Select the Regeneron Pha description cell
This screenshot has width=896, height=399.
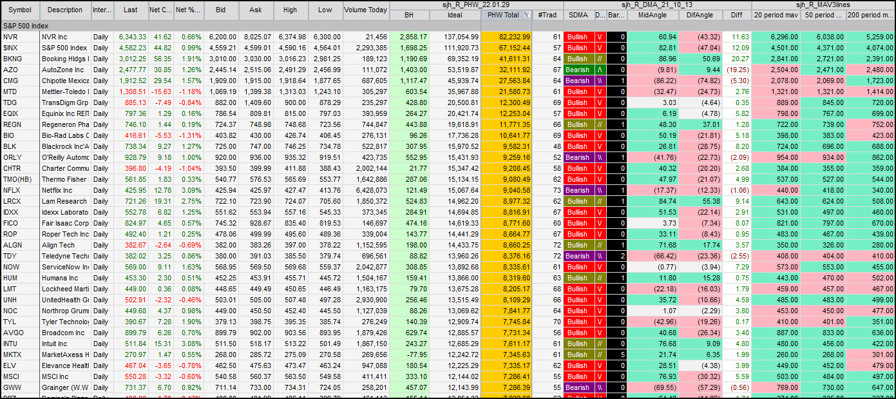pos(65,124)
